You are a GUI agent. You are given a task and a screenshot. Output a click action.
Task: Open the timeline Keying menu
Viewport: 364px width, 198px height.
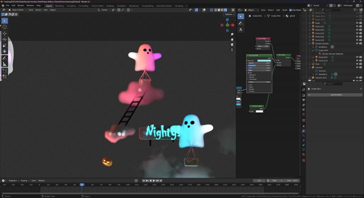(x=25, y=181)
